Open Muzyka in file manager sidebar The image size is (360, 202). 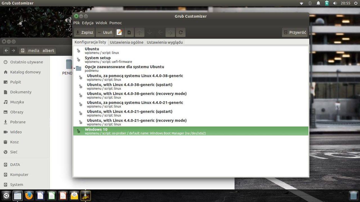(25, 102)
